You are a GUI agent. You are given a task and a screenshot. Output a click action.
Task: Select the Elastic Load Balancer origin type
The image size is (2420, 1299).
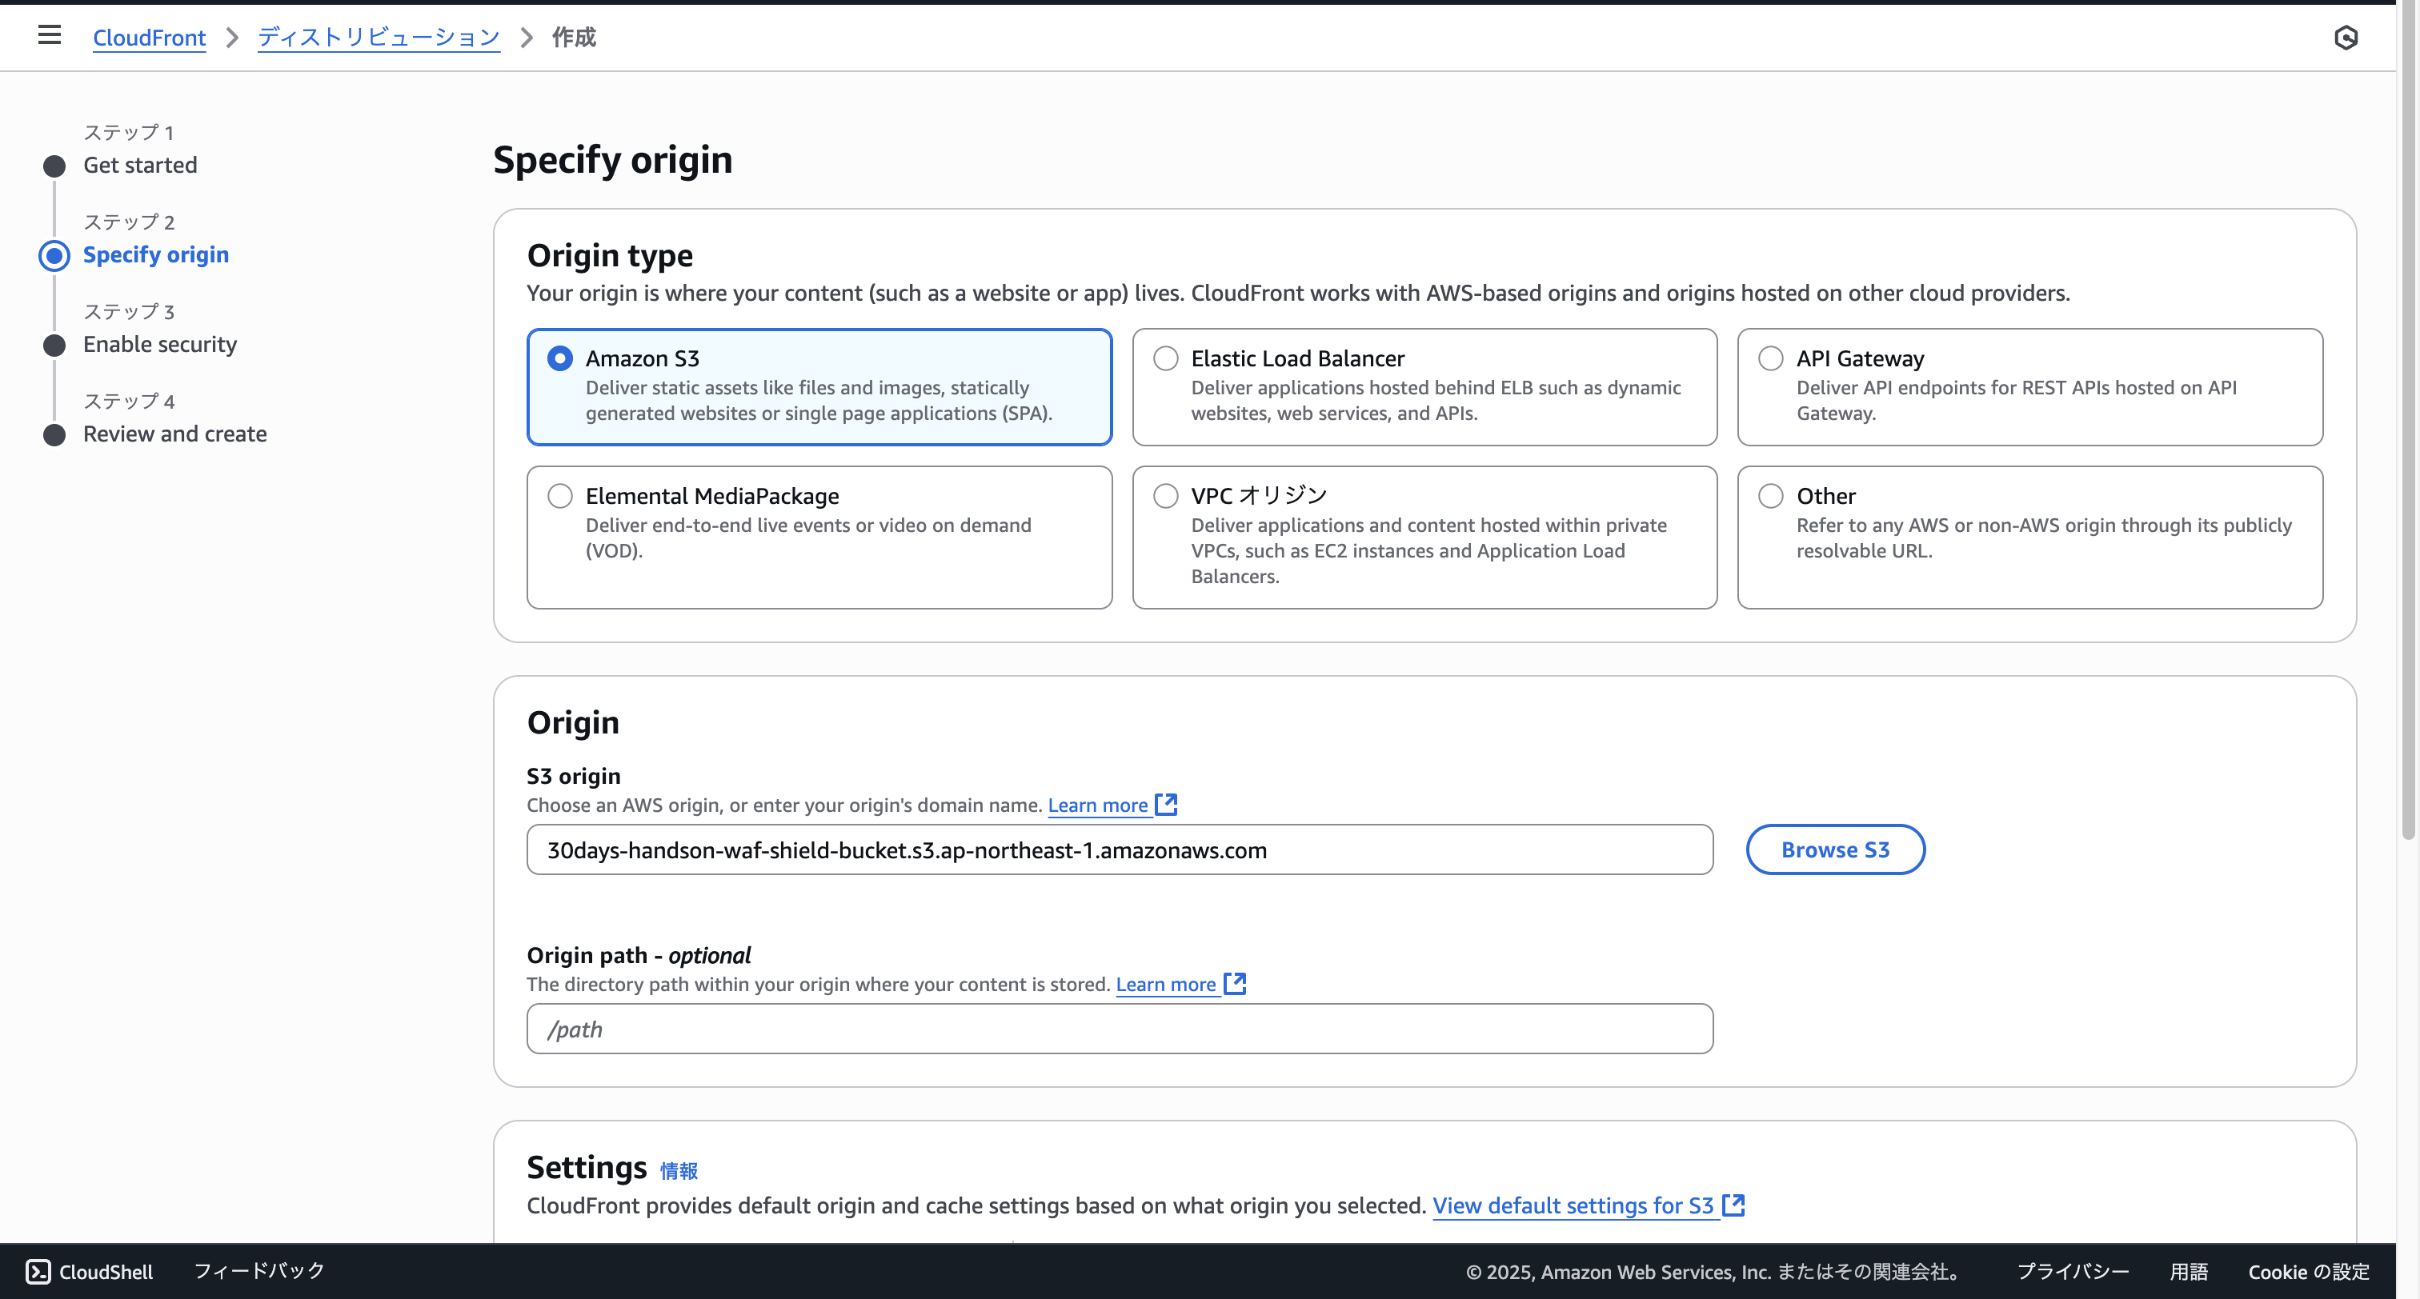pyautogui.click(x=1166, y=359)
